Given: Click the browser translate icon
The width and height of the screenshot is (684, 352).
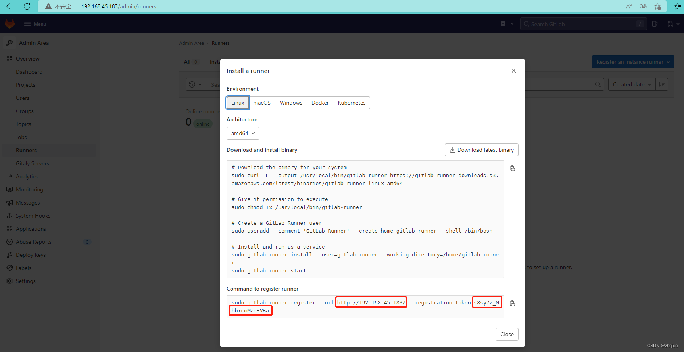Looking at the screenshot, I should coord(643,6).
